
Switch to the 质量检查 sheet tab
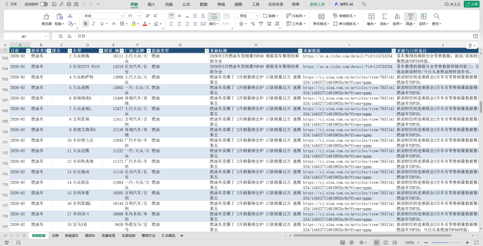[x=108, y=236]
